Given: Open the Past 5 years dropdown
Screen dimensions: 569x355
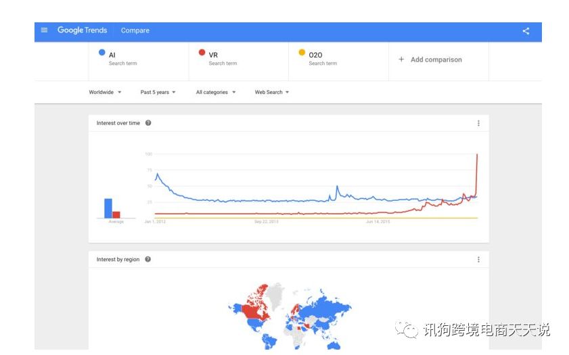Looking at the screenshot, I should coord(158,92).
